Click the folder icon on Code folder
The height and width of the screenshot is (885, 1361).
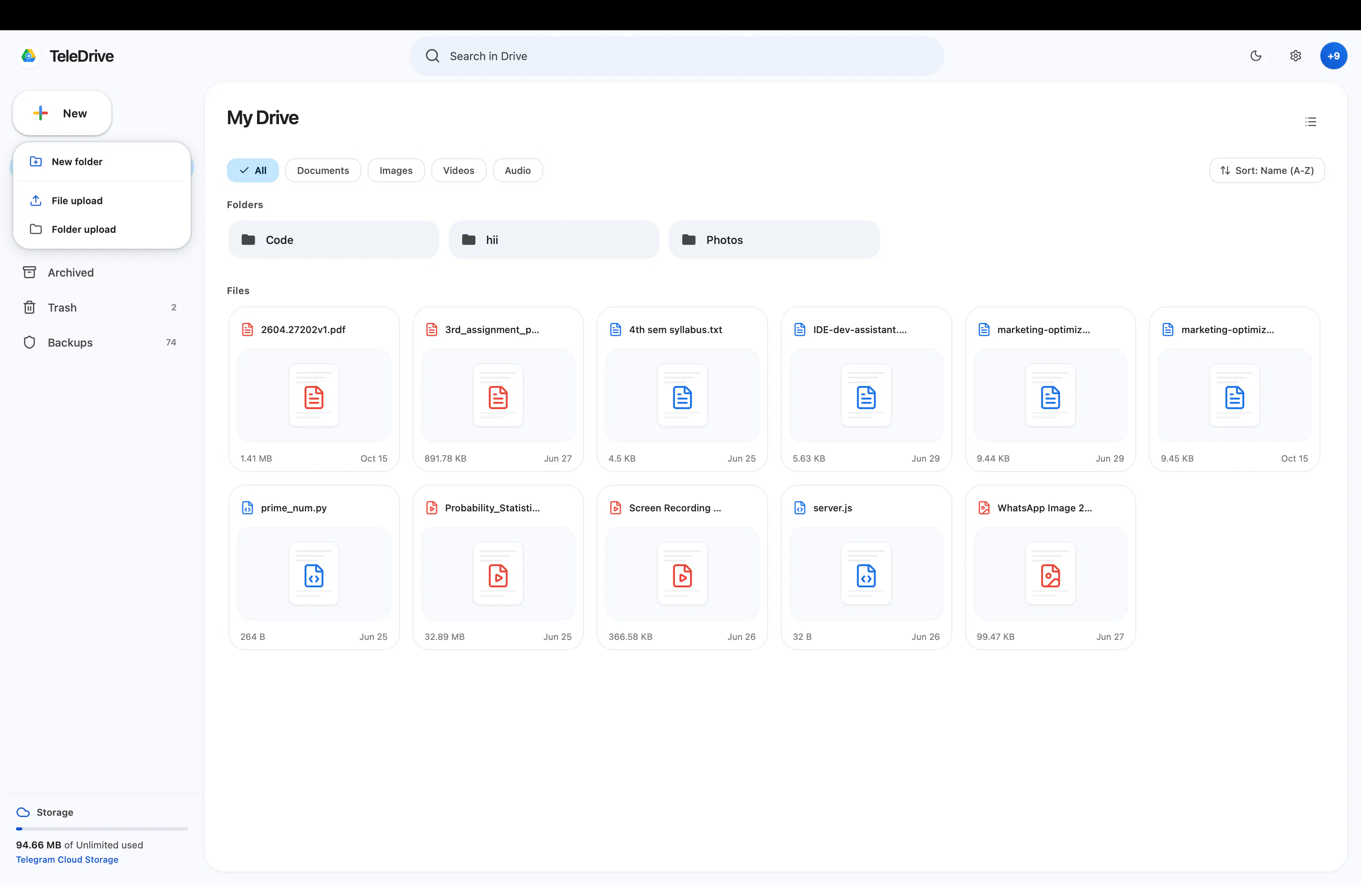click(x=248, y=240)
